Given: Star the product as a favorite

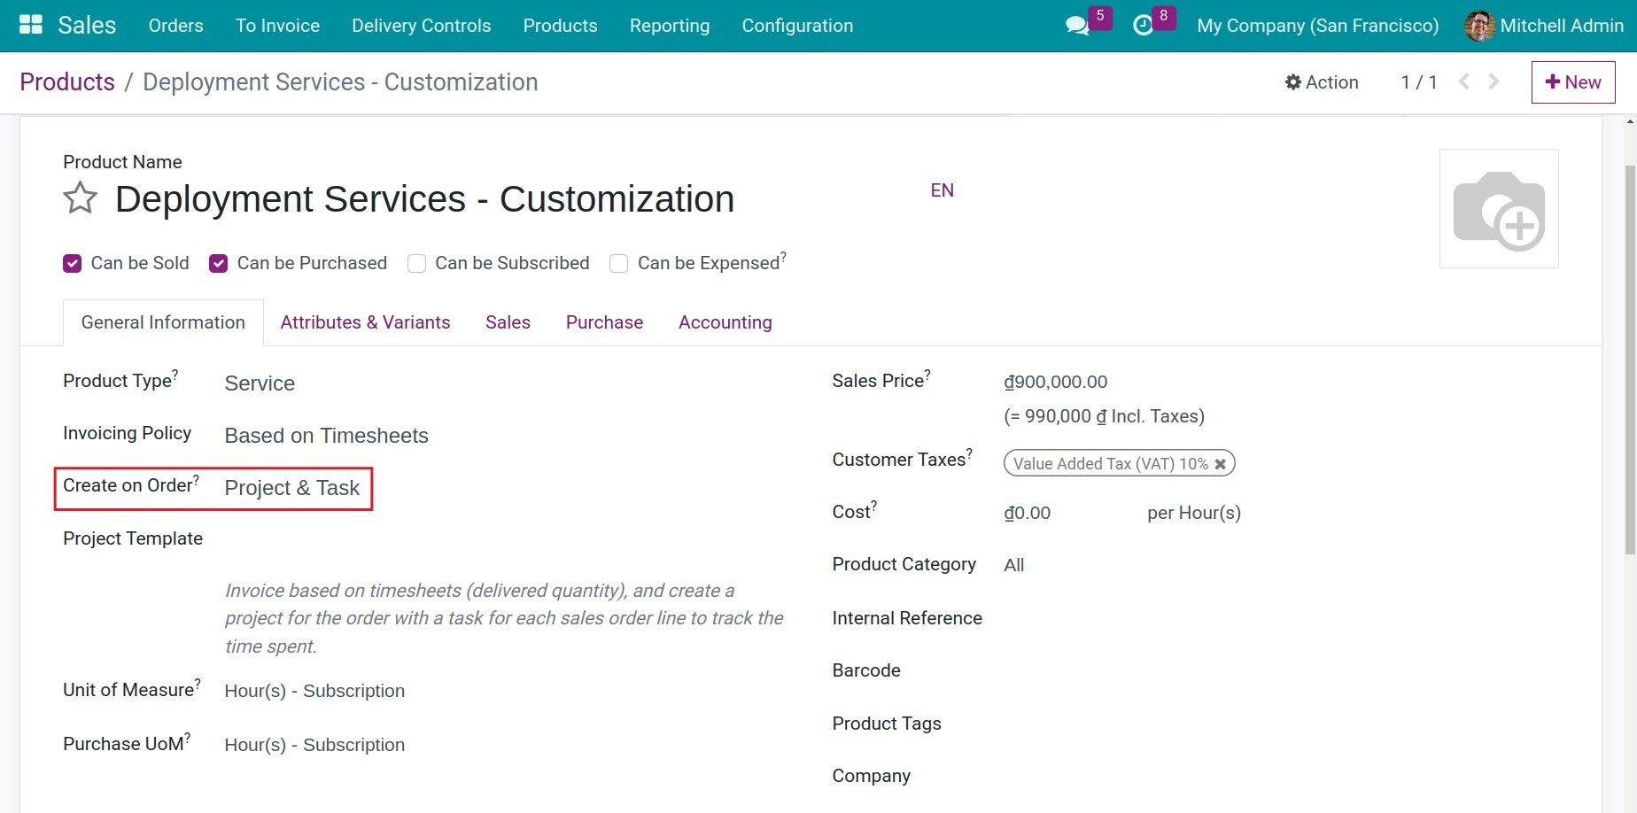Looking at the screenshot, I should (x=79, y=198).
